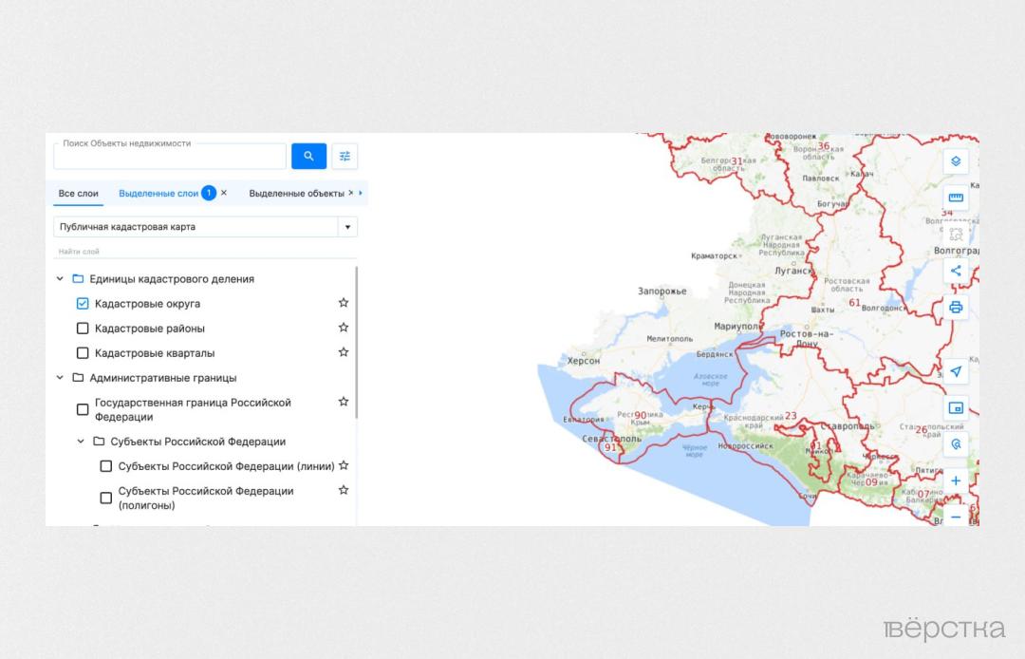Click the share map icon
Viewport: 1025px width, 659px height.
point(956,271)
